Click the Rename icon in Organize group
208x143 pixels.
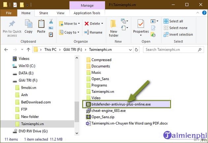pyautogui.click(x=93, y=32)
